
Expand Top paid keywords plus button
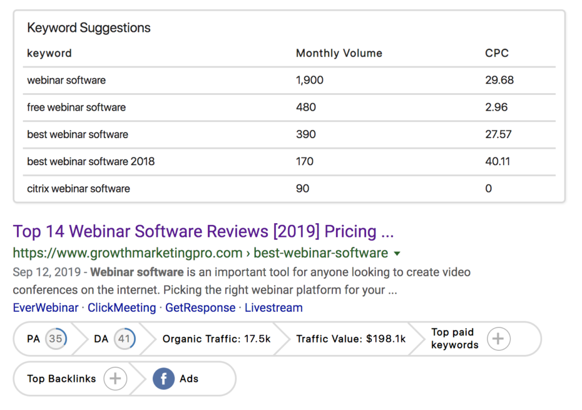pyautogui.click(x=498, y=338)
